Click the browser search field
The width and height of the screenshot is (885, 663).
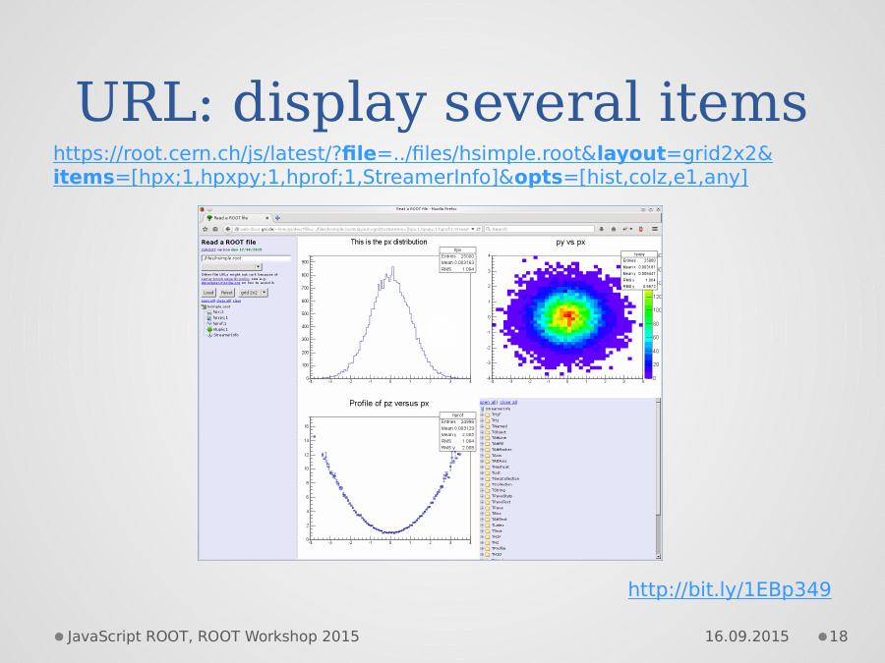click(539, 229)
